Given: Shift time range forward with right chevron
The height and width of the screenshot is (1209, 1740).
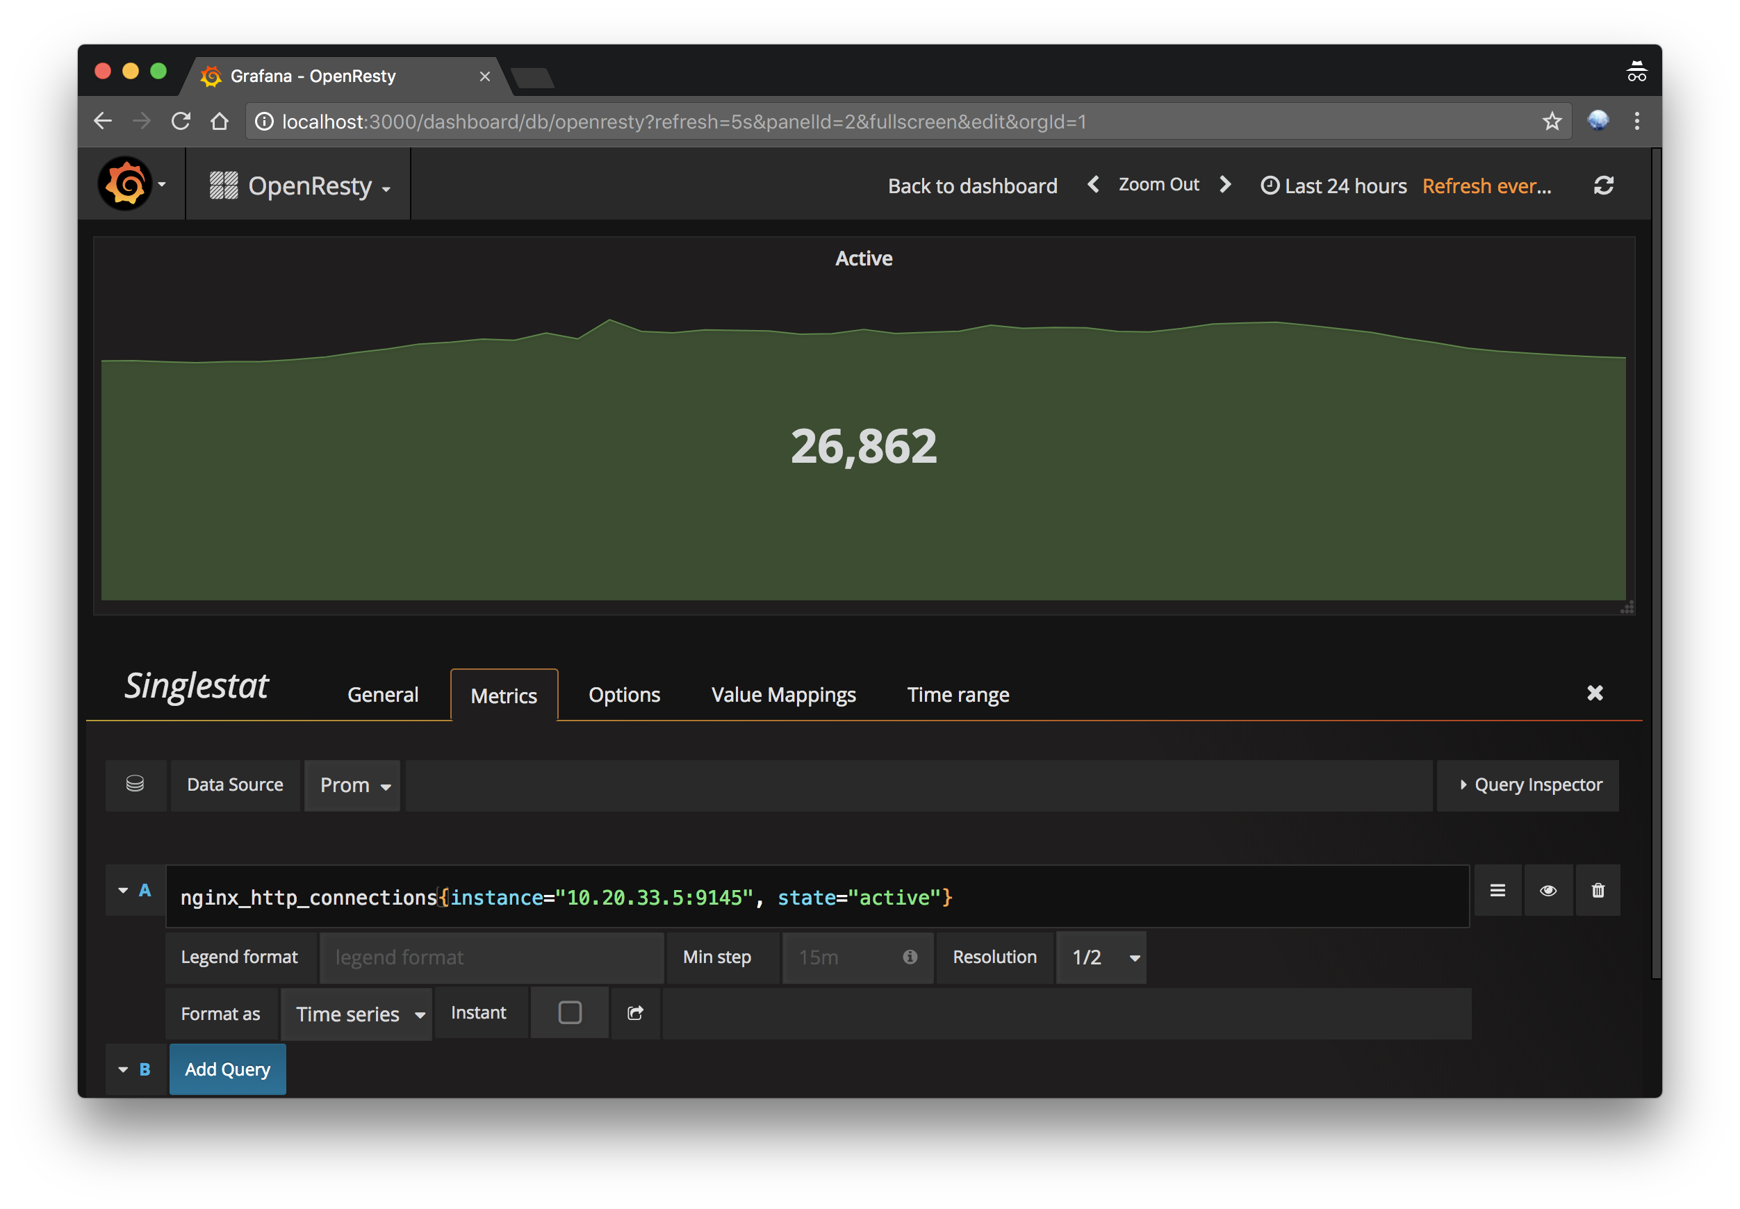Looking at the screenshot, I should pyautogui.click(x=1225, y=184).
